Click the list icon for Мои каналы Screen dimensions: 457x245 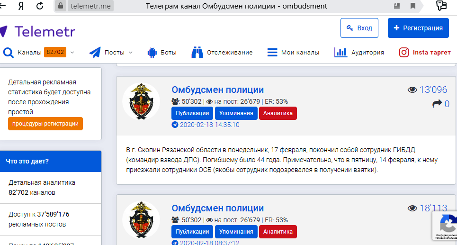[x=272, y=53]
